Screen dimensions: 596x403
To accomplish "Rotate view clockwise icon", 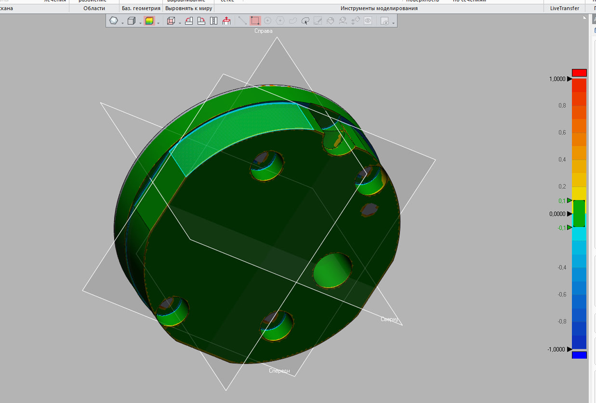I will coord(201,21).
